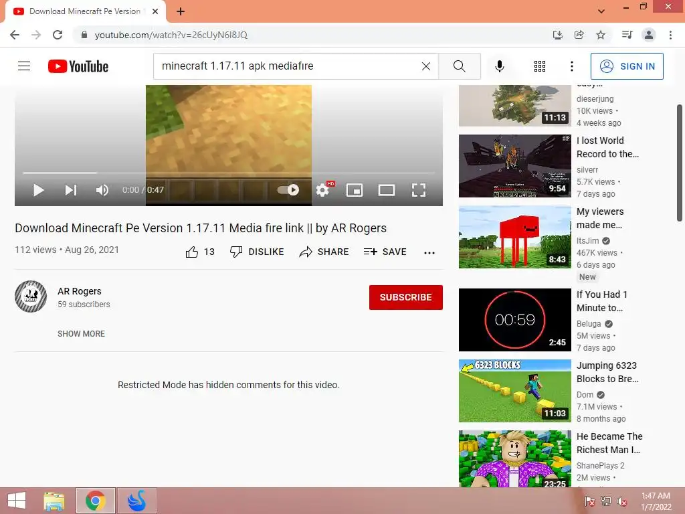685x514 pixels.
Task: Open the 6323 BLOCKS video thumbnail
Action: 514,391
